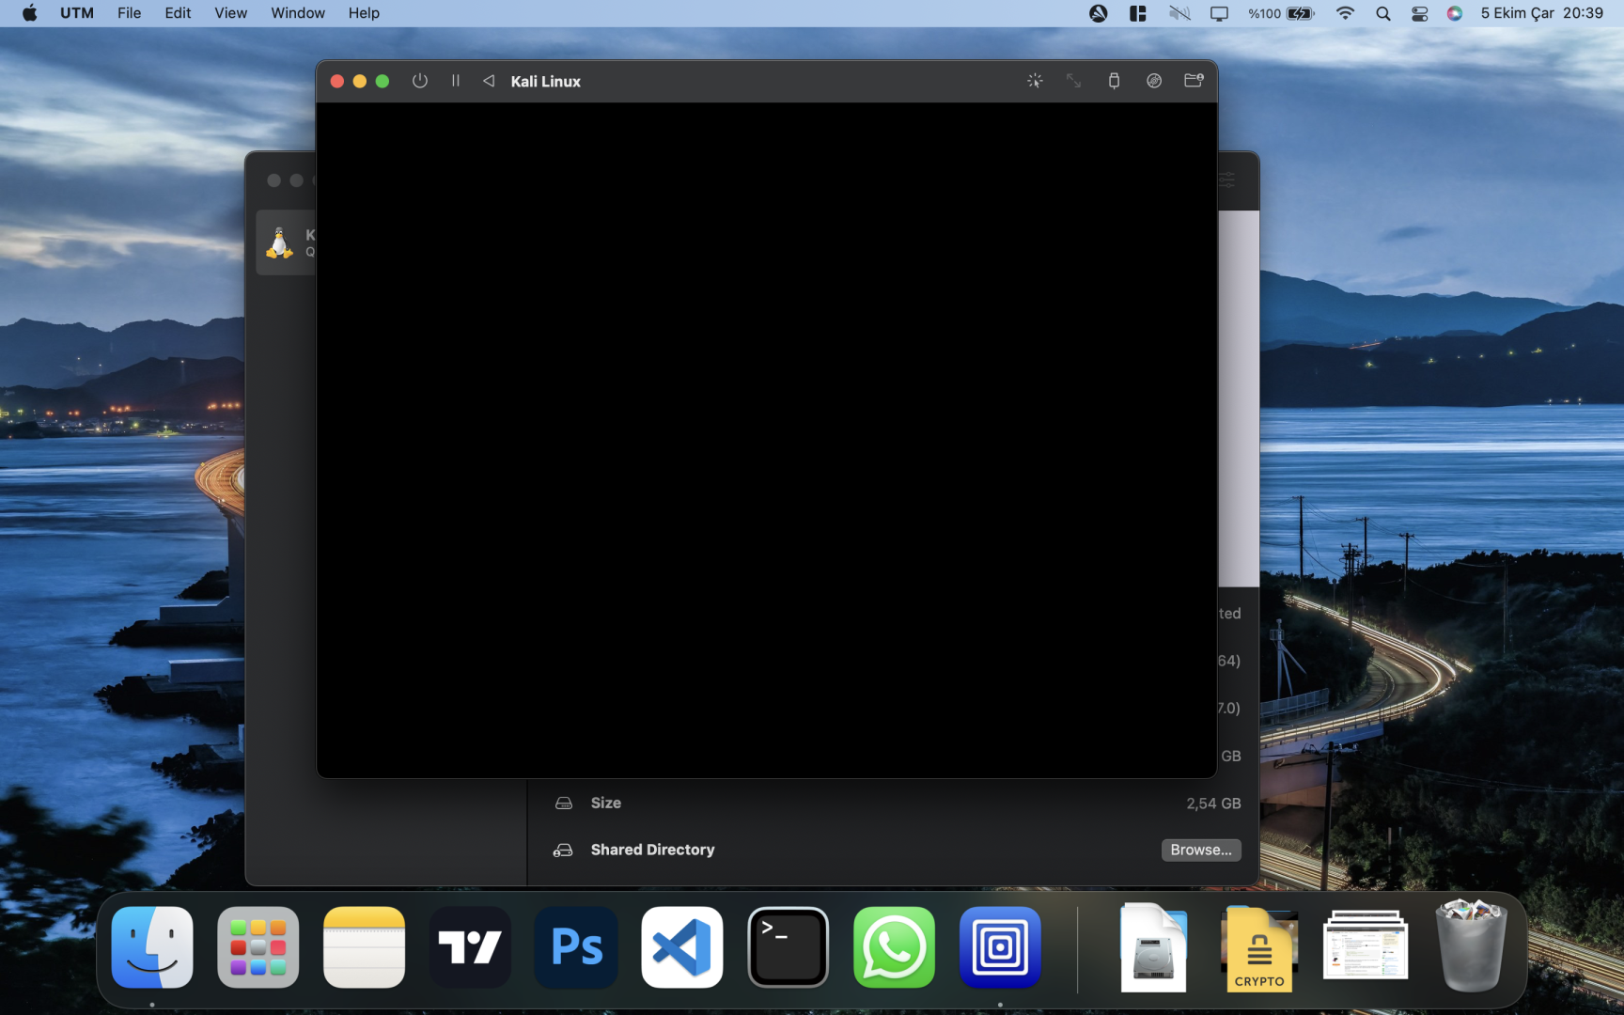Power off the Kali Linux VM
This screenshot has width=1624, height=1015.
(x=420, y=81)
